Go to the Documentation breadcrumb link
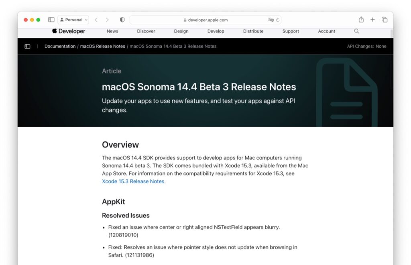The image size is (411, 265). coord(60,46)
